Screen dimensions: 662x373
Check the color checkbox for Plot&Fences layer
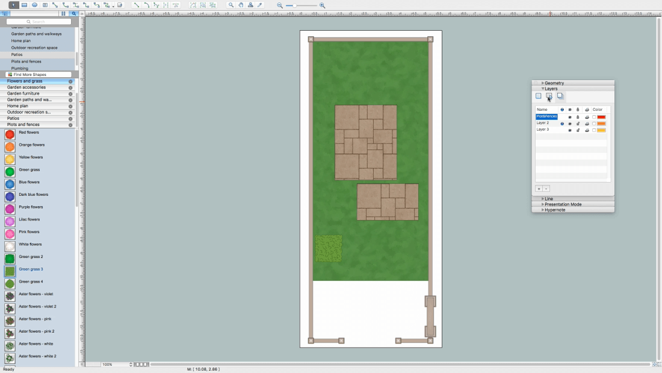[x=594, y=117]
